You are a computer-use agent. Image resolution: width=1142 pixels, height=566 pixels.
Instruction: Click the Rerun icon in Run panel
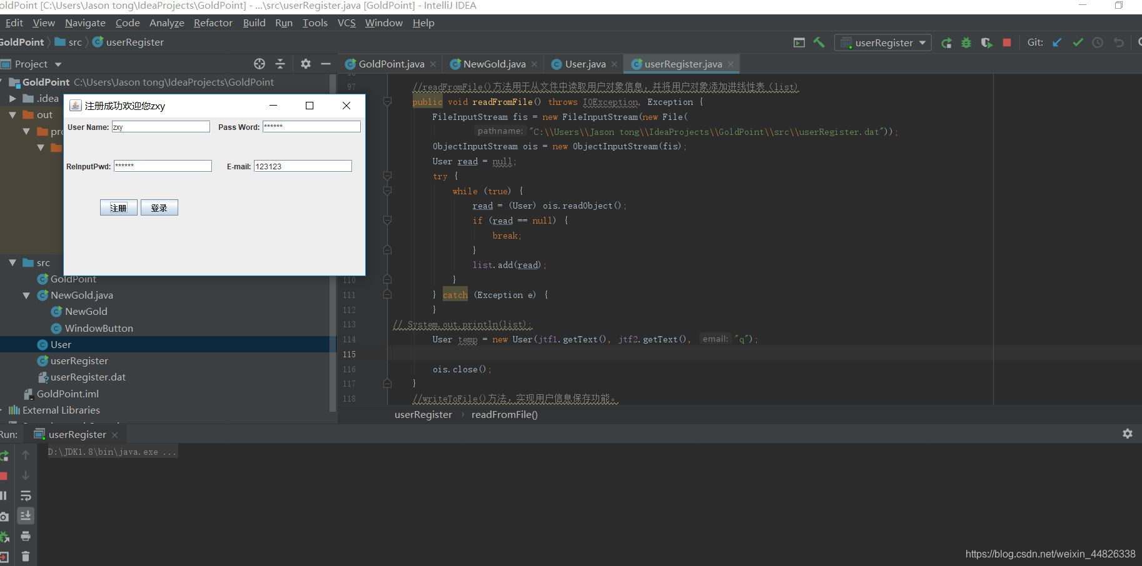tap(4, 455)
